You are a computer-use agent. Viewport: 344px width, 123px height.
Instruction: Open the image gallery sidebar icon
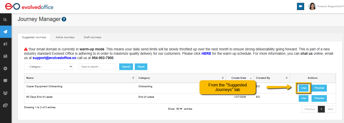click(5, 105)
